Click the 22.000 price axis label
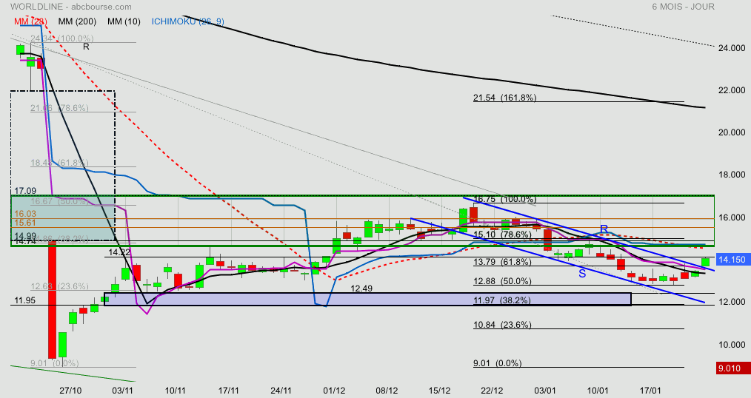The height and width of the screenshot is (398, 751). coord(732,90)
